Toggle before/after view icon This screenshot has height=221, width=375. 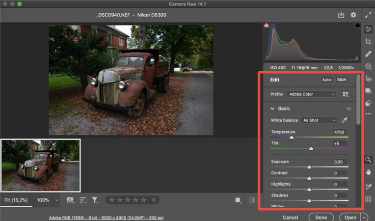252,200
